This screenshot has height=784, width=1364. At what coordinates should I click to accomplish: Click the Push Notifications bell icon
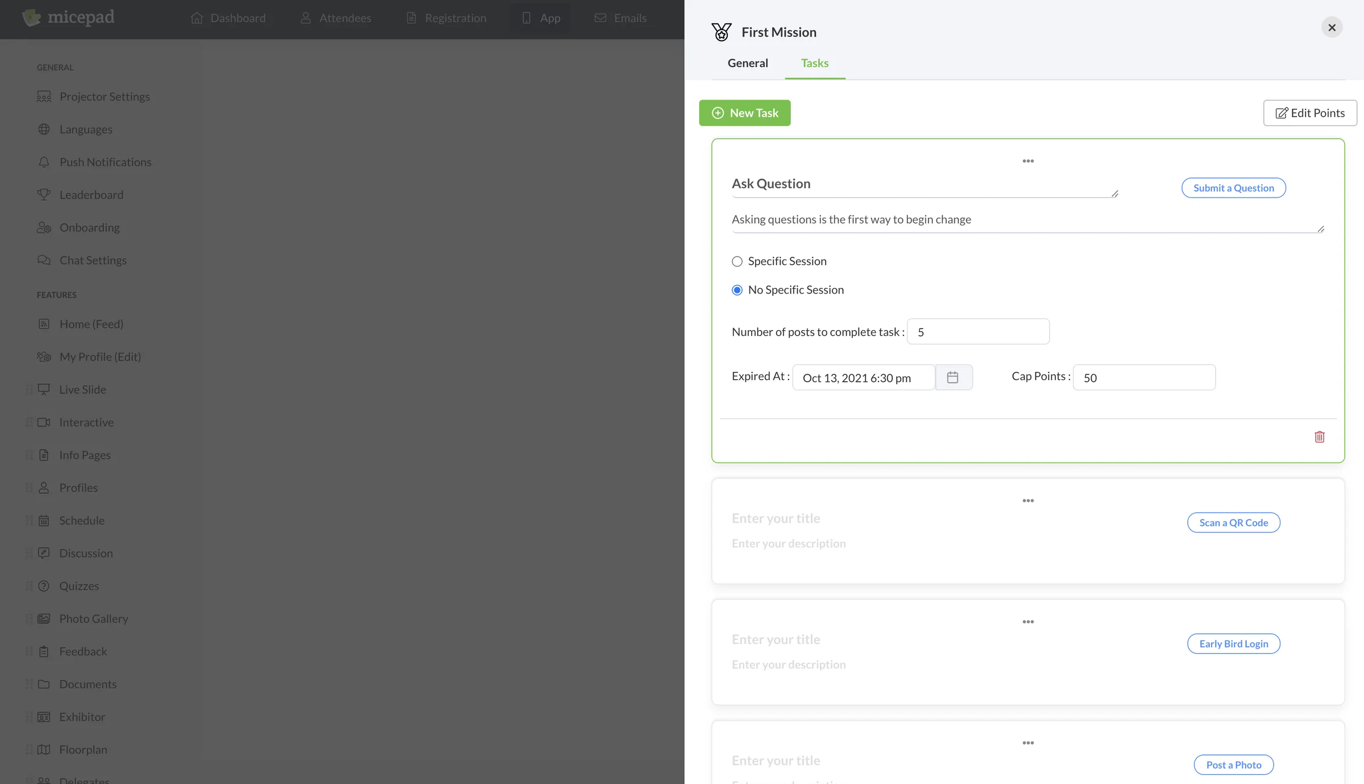tap(44, 162)
